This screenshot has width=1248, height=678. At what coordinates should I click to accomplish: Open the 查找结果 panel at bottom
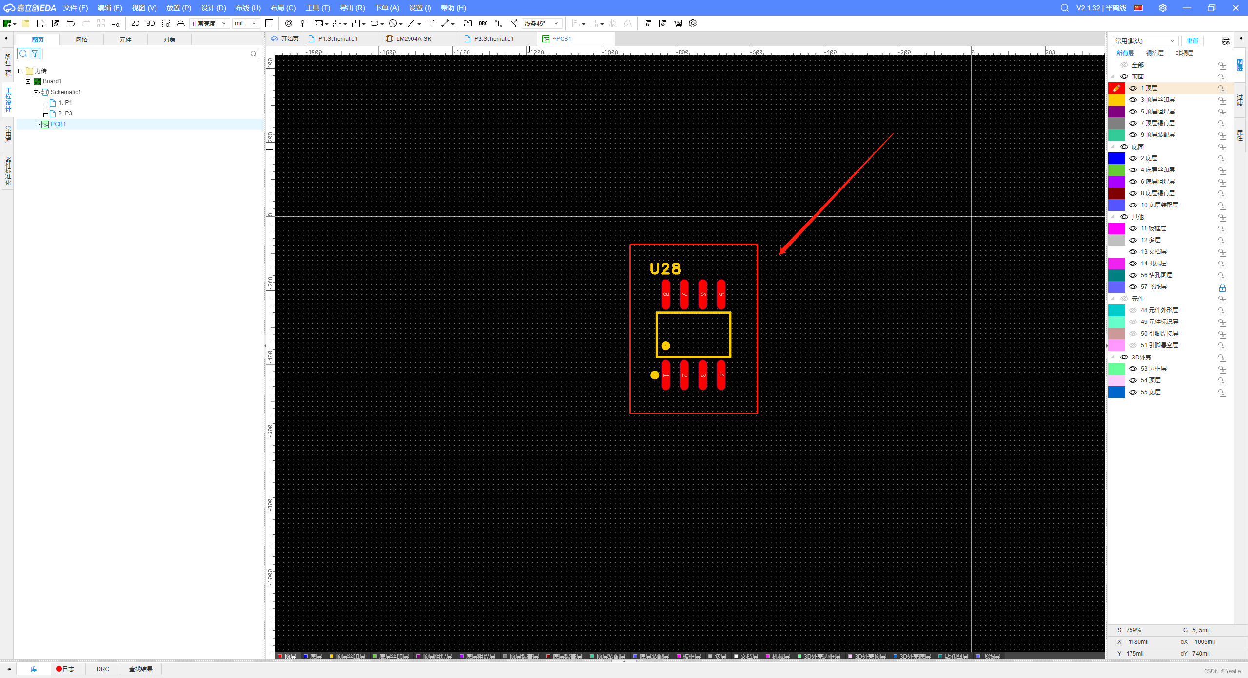click(141, 669)
